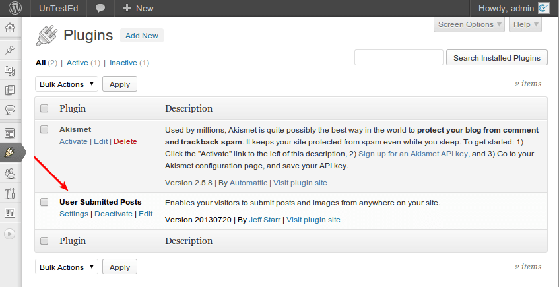The height and width of the screenshot is (287, 559).
Task: Click the top '2 items' count text
Action: (x=528, y=84)
